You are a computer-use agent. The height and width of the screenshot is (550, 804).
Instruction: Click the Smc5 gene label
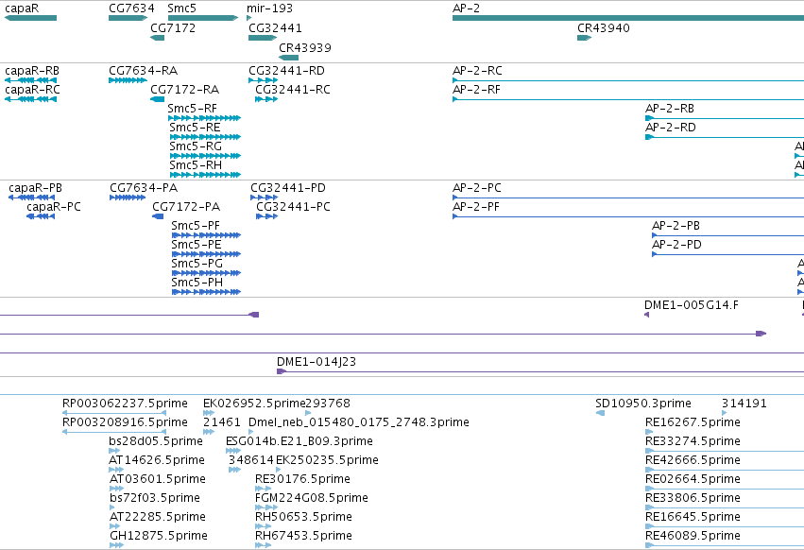pos(182,9)
